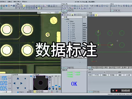
Task: Select the highlighted arc measurement tool
Action: pyautogui.click(x=24, y=6)
